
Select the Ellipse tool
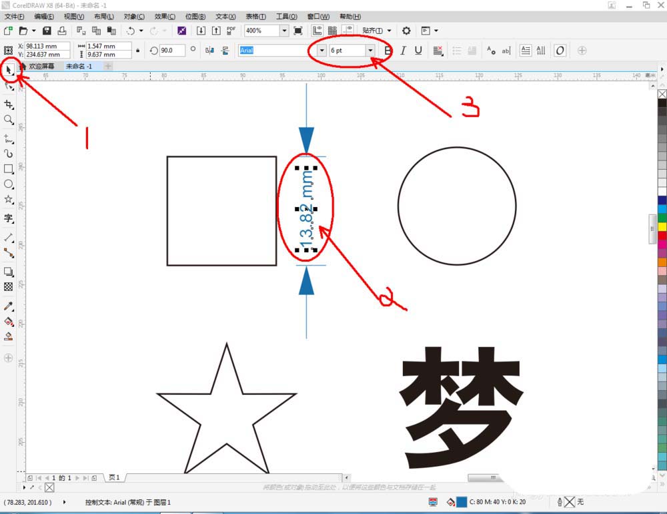tap(9, 184)
